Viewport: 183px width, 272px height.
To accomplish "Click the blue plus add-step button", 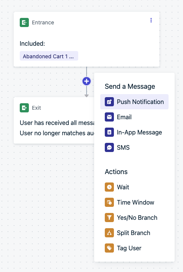I will [87, 81].
